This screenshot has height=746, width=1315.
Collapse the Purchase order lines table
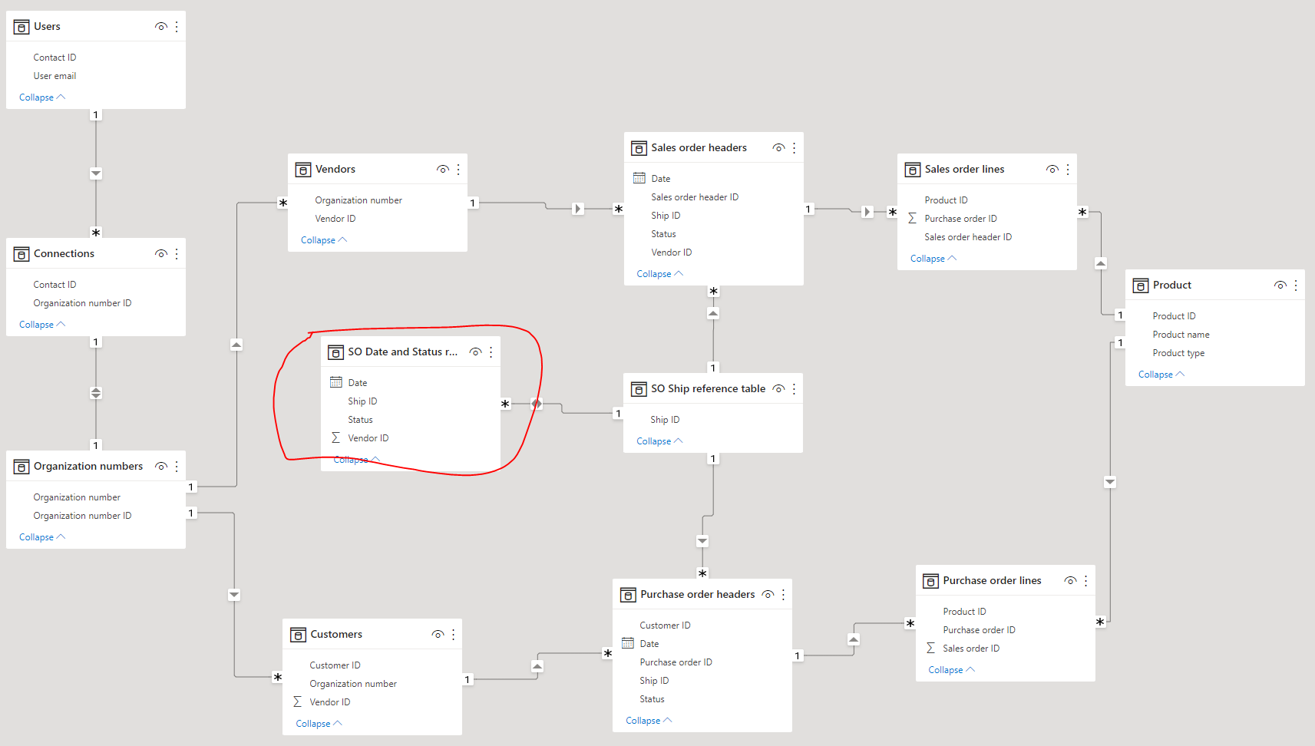point(952,670)
